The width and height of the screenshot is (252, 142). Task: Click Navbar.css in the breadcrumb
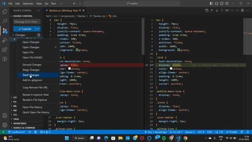pos(99,16)
